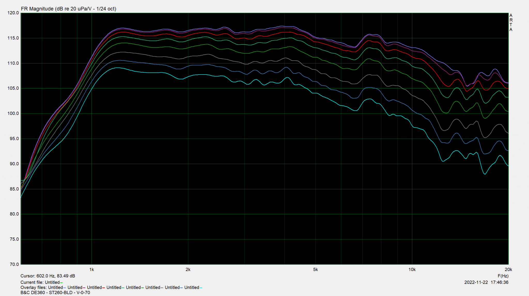The width and height of the screenshot is (529, 296).
Task: Click the vertical 'ARTA' label
Action: (x=511, y=22)
